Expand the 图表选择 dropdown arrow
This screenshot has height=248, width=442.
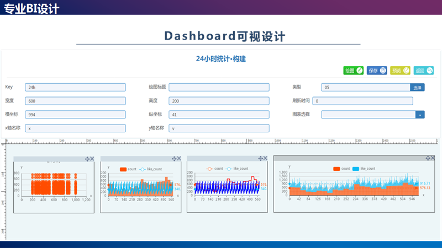click(x=420, y=115)
